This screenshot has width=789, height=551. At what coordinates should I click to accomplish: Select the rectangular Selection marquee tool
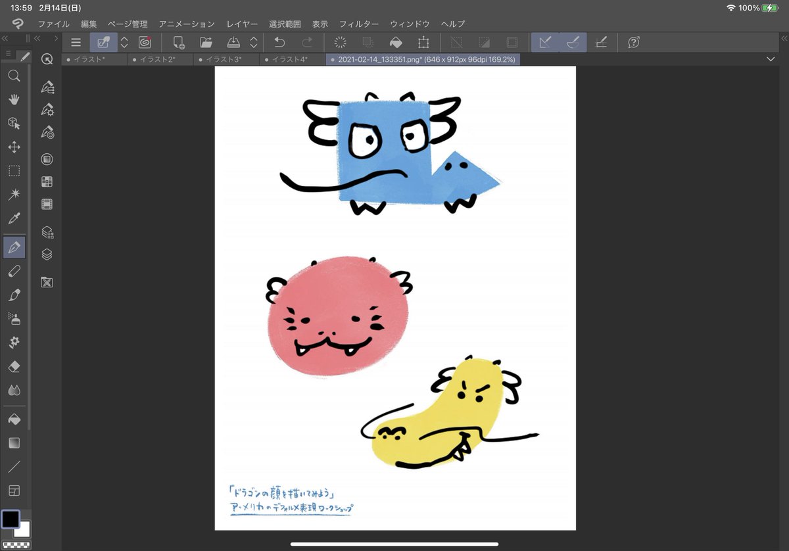(14, 171)
